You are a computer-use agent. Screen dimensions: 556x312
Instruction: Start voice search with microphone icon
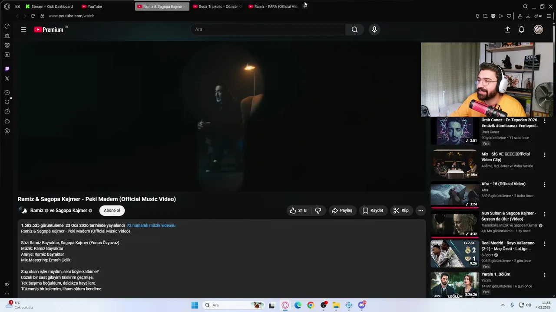(374, 29)
